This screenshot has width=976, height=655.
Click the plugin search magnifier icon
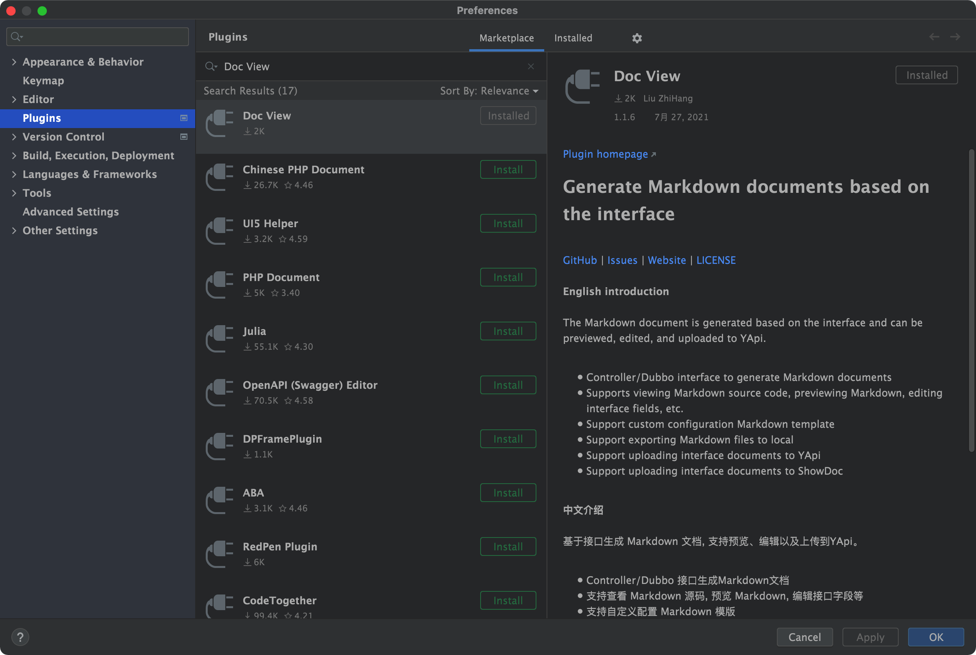click(x=210, y=66)
